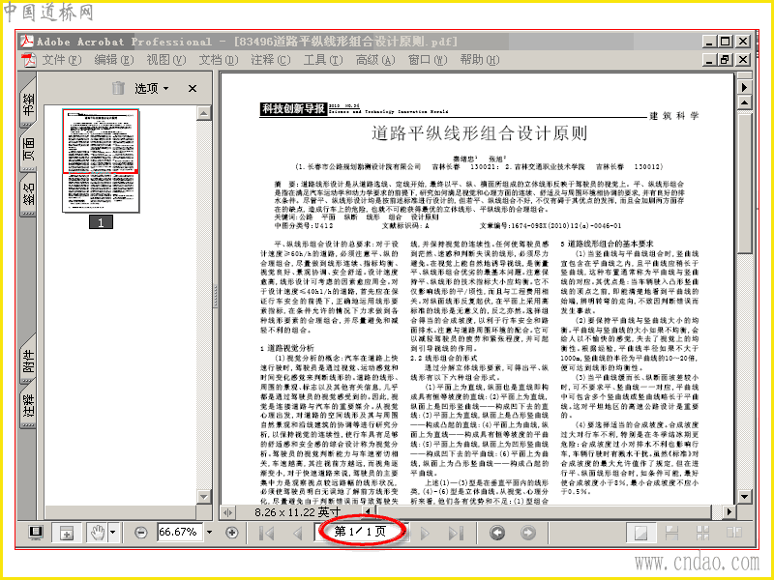Delete thumbnail using trash icon
The width and height of the screenshot is (774, 580).
pos(118,88)
